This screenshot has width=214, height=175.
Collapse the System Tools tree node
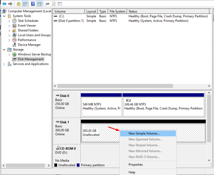click(4, 16)
